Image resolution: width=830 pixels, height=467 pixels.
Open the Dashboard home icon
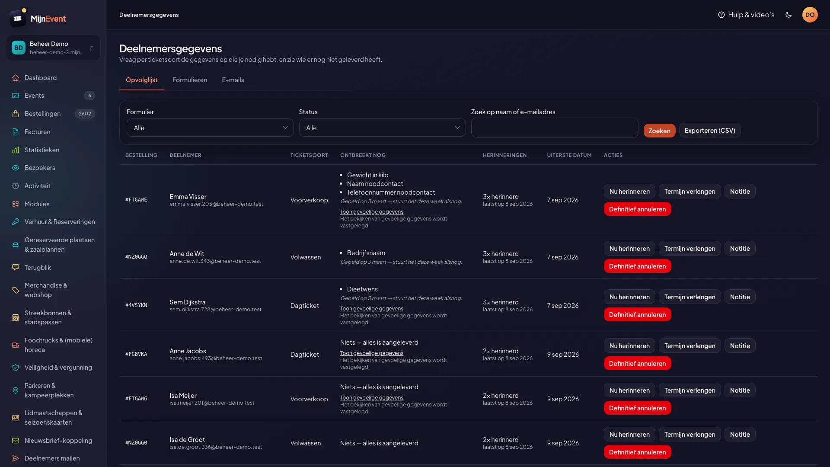[x=16, y=78]
